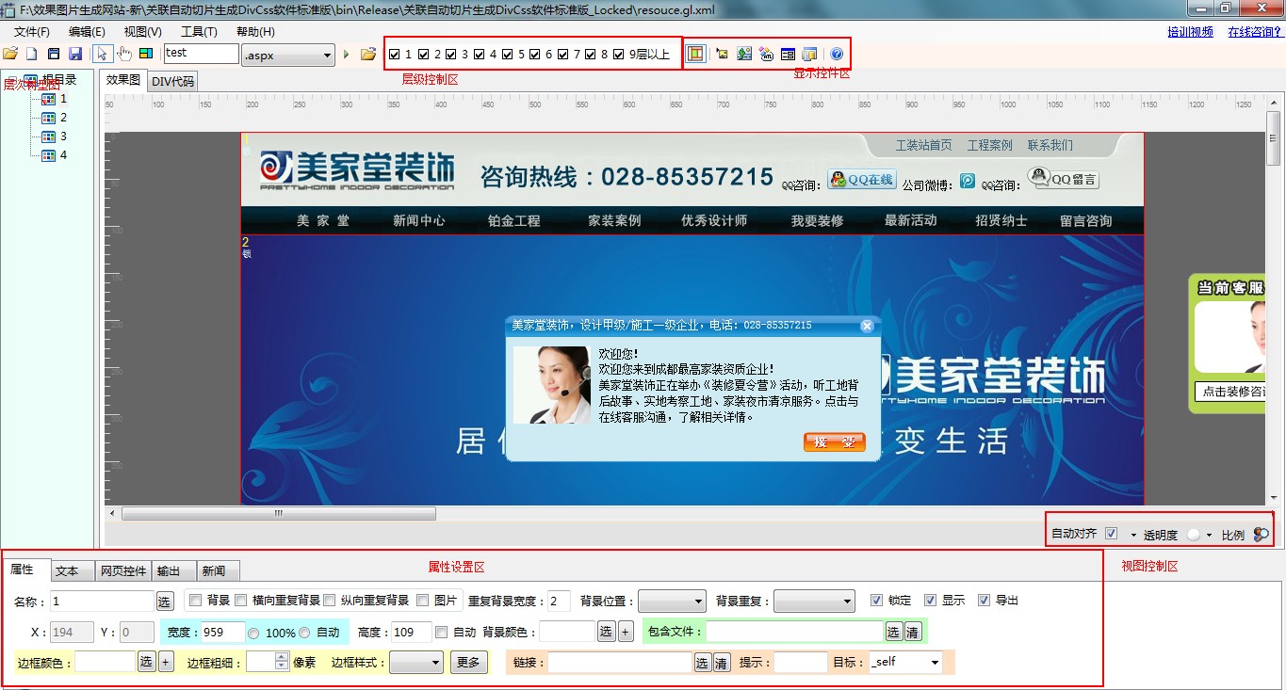
Task: Select layer node 3 icon in the tree
Action: click(49, 136)
